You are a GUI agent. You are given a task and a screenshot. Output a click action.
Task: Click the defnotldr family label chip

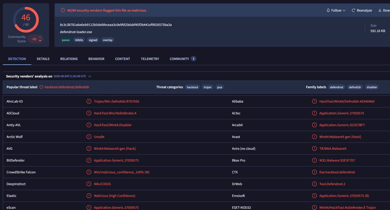coord(355,87)
